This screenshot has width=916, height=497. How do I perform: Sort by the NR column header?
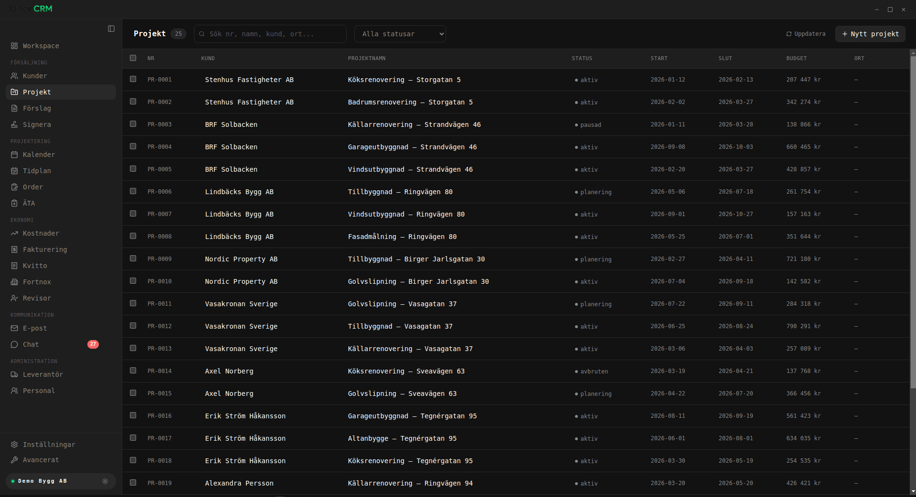pyautogui.click(x=151, y=58)
